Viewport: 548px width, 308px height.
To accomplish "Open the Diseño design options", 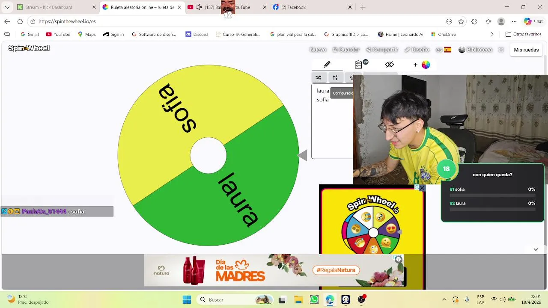I will [417, 50].
